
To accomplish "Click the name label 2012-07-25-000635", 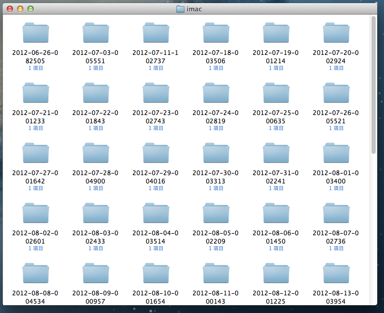I will 276,117.
